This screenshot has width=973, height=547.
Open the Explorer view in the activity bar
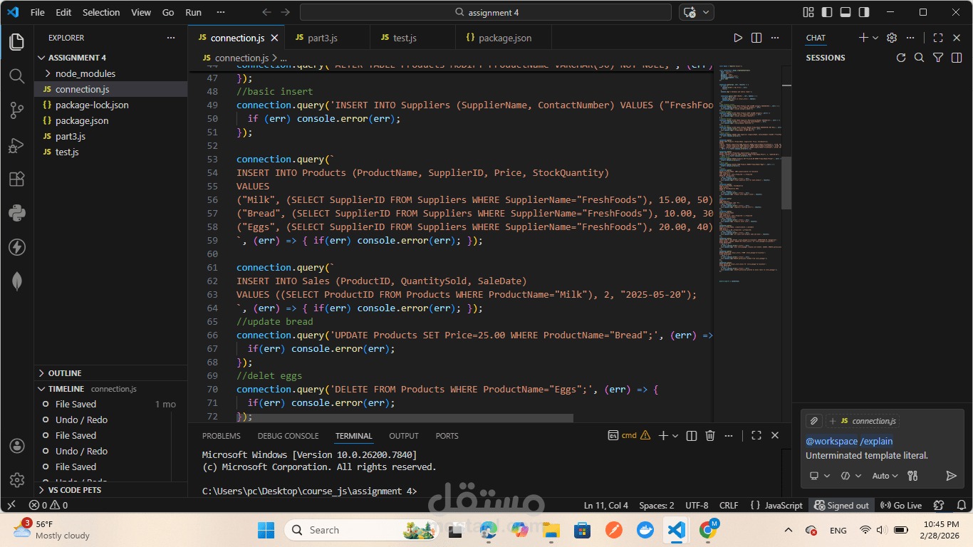pos(17,42)
